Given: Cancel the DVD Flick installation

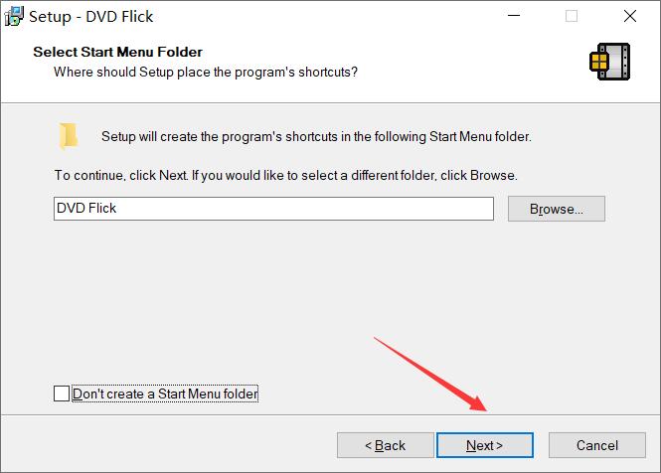Looking at the screenshot, I should pos(597,445).
